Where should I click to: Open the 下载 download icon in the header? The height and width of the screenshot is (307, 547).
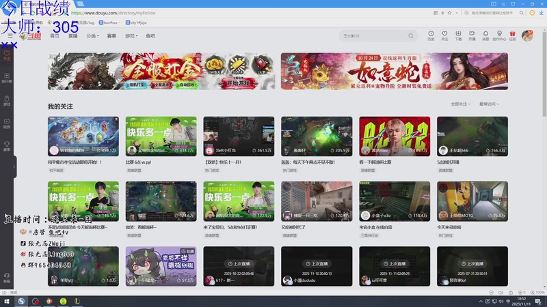click(x=458, y=35)
